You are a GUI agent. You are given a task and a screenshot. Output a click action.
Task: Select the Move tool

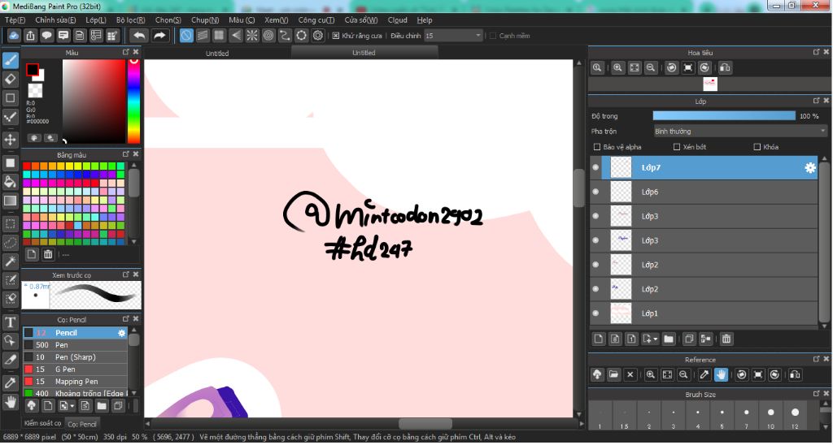pos(10,140)
